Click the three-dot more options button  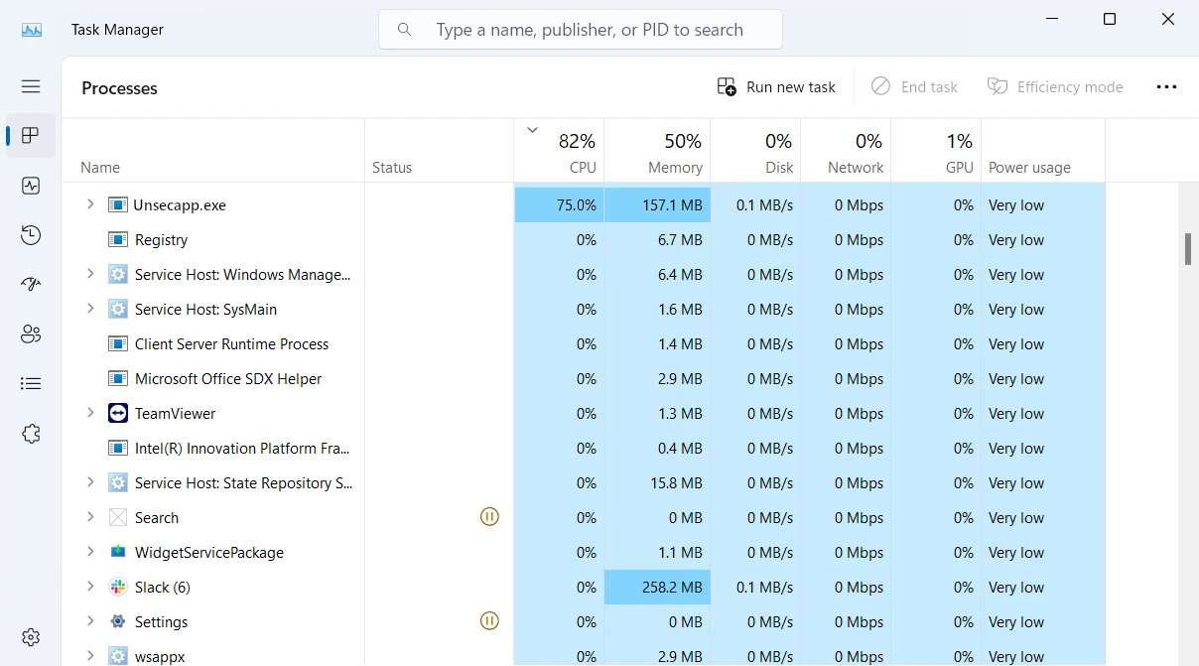point(1166,87)
